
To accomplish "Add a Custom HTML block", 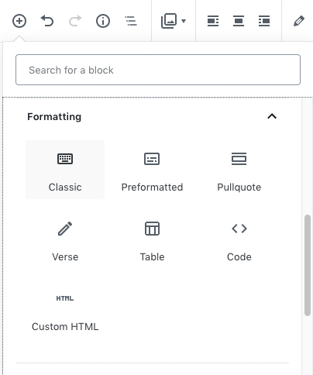I will pos(65,309).
